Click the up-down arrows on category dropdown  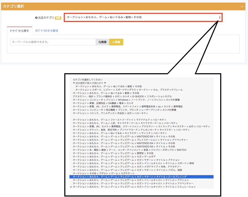click(x=219, y=17)
